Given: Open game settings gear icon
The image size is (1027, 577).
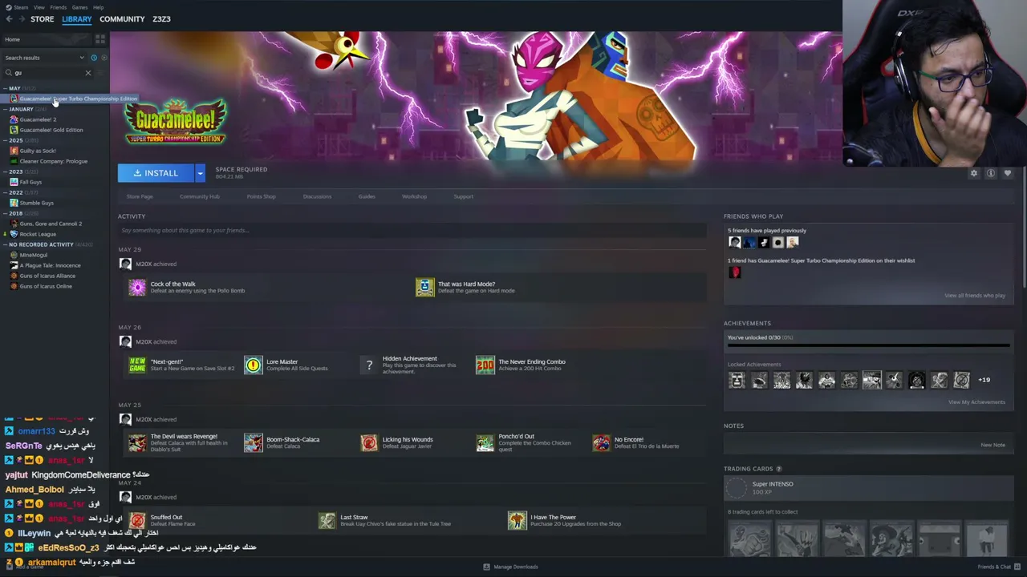Looking at the screenshot, I should 974,173.
